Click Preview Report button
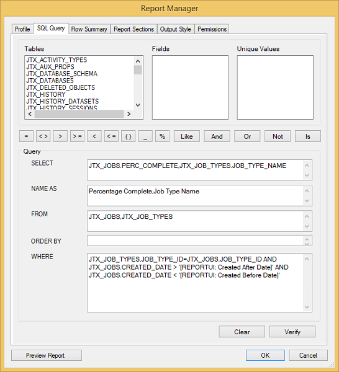The image size is (339, 372). (47, 355)
